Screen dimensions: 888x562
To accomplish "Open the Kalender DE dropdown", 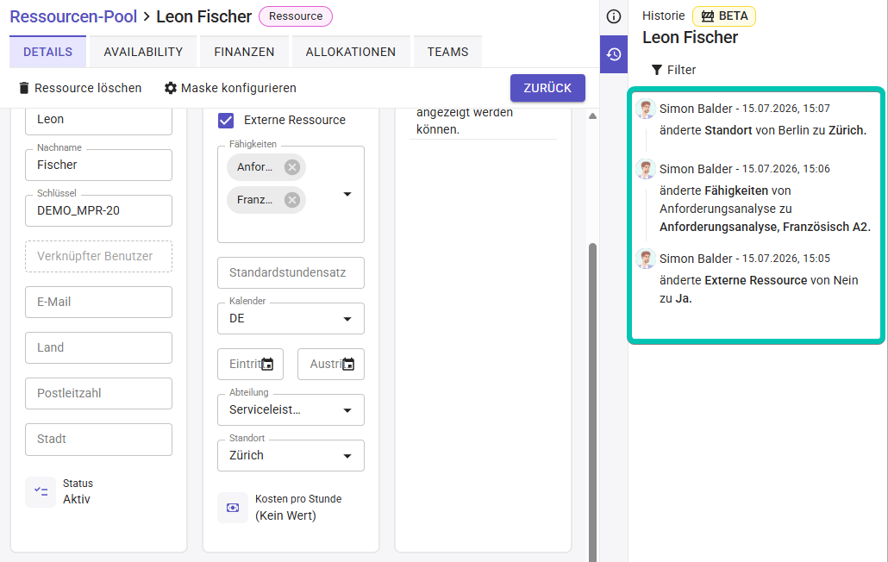I will [291, 319].
